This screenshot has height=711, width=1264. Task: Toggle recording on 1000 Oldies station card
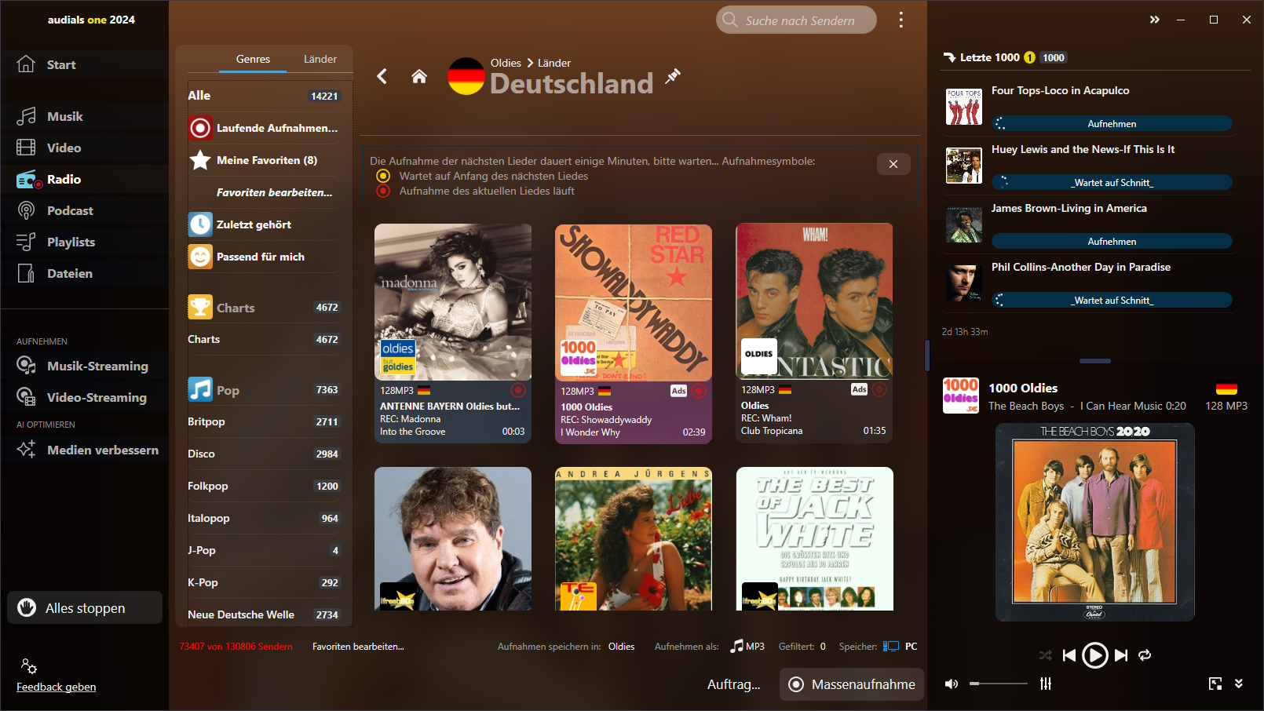[x=698, y=391]
